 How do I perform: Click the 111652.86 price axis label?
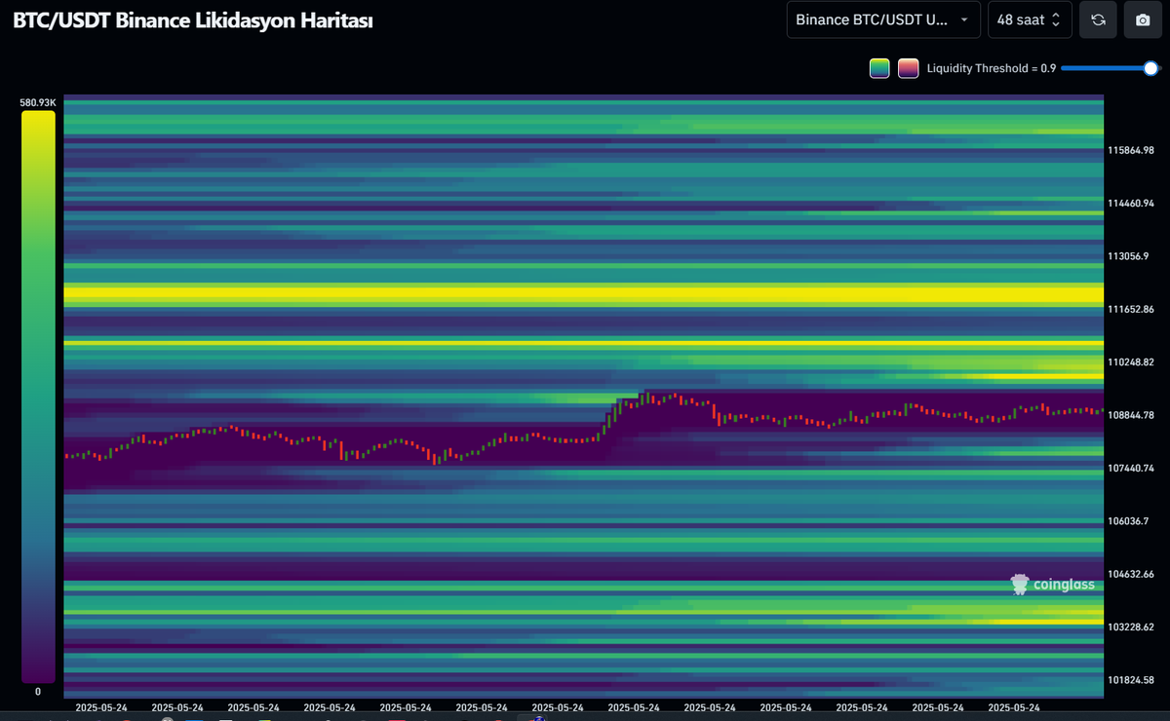(x=1131, y=309)
